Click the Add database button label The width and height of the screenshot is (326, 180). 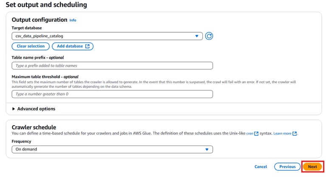pos(70,46)
